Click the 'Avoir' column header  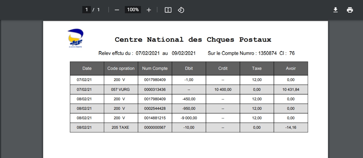(291, 68)
